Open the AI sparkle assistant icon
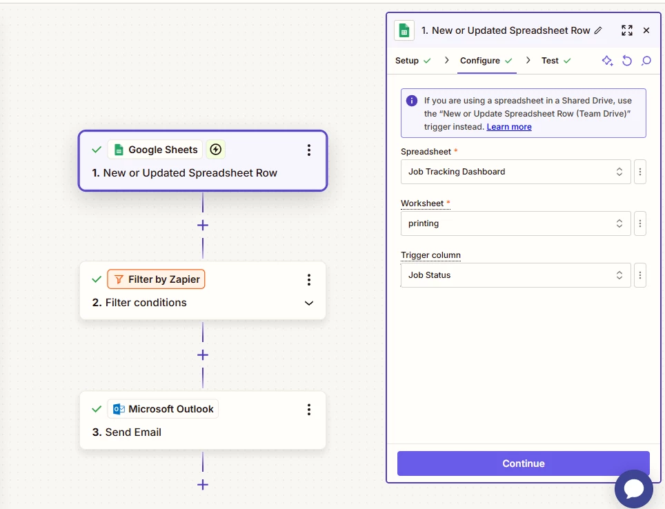 coord(607,61)
